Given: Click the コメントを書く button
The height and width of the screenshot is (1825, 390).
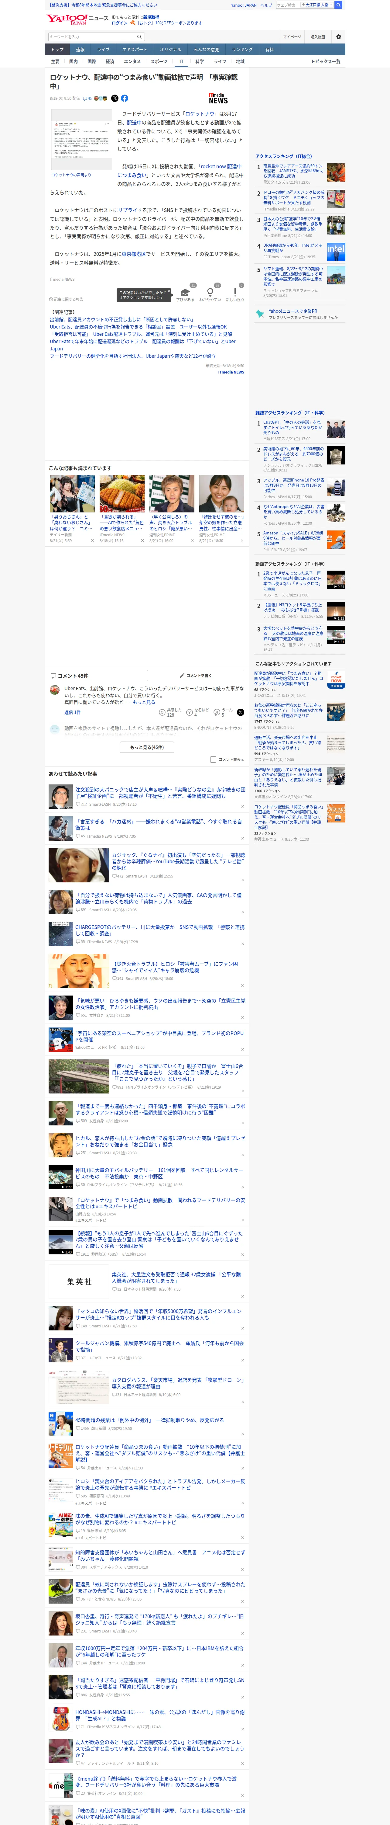Looking at the screenshot, I should click(x=196, y=675).
